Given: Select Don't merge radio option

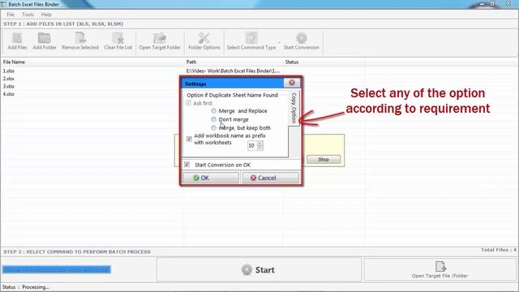Looking at the screenshot, I should 213,119.
